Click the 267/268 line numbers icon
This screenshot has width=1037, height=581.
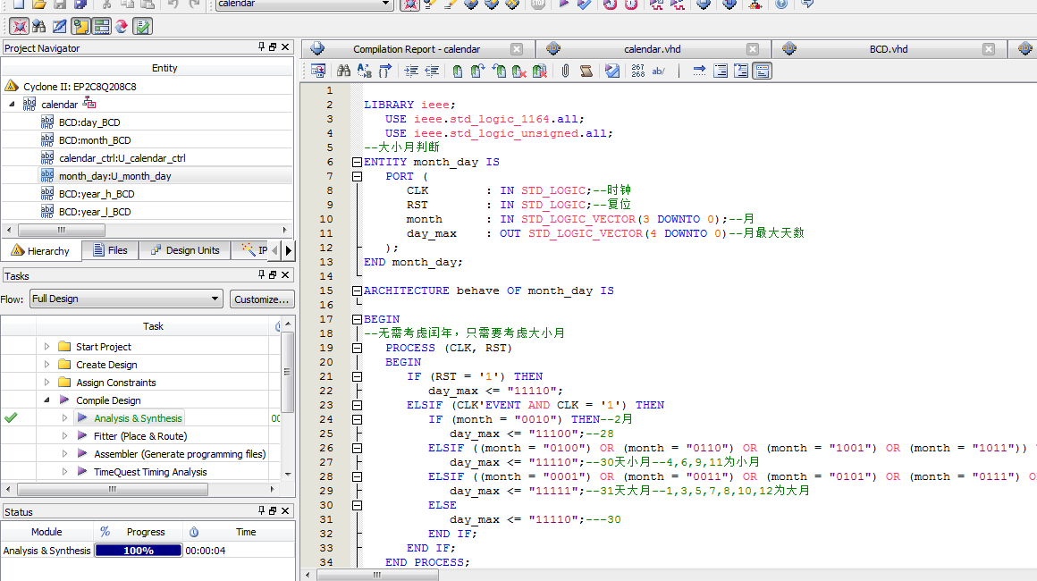point(637,71)
